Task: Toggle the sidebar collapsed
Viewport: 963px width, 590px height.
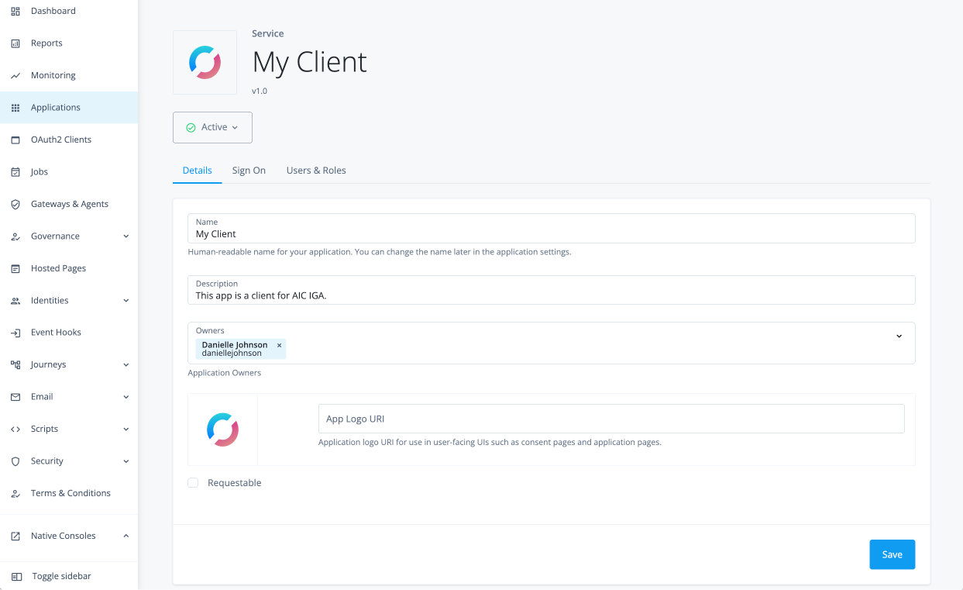Action: point(60,576)
